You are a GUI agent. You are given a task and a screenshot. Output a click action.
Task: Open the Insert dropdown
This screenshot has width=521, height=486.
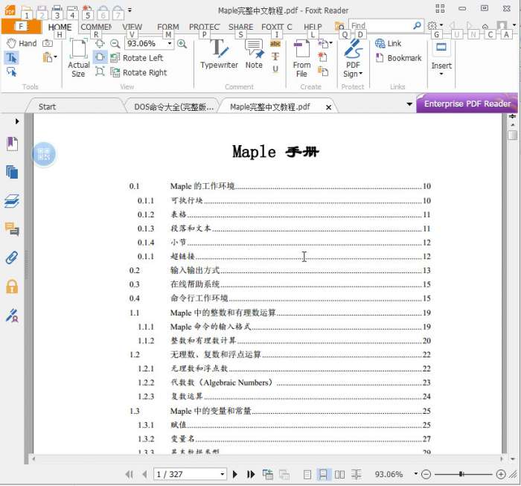point(441,59)
